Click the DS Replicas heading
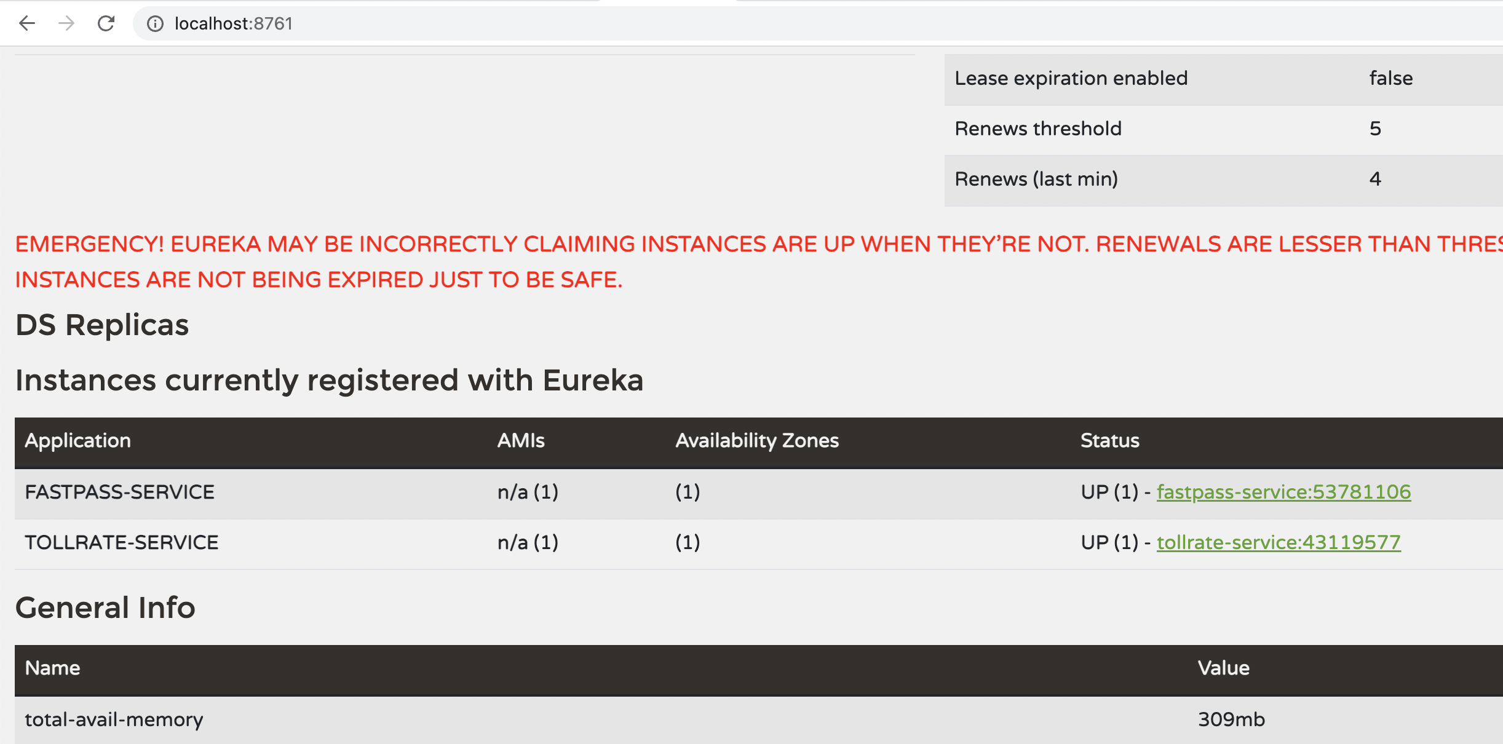This screenshot has height=744, width=1503. click(x=102, y=325)
